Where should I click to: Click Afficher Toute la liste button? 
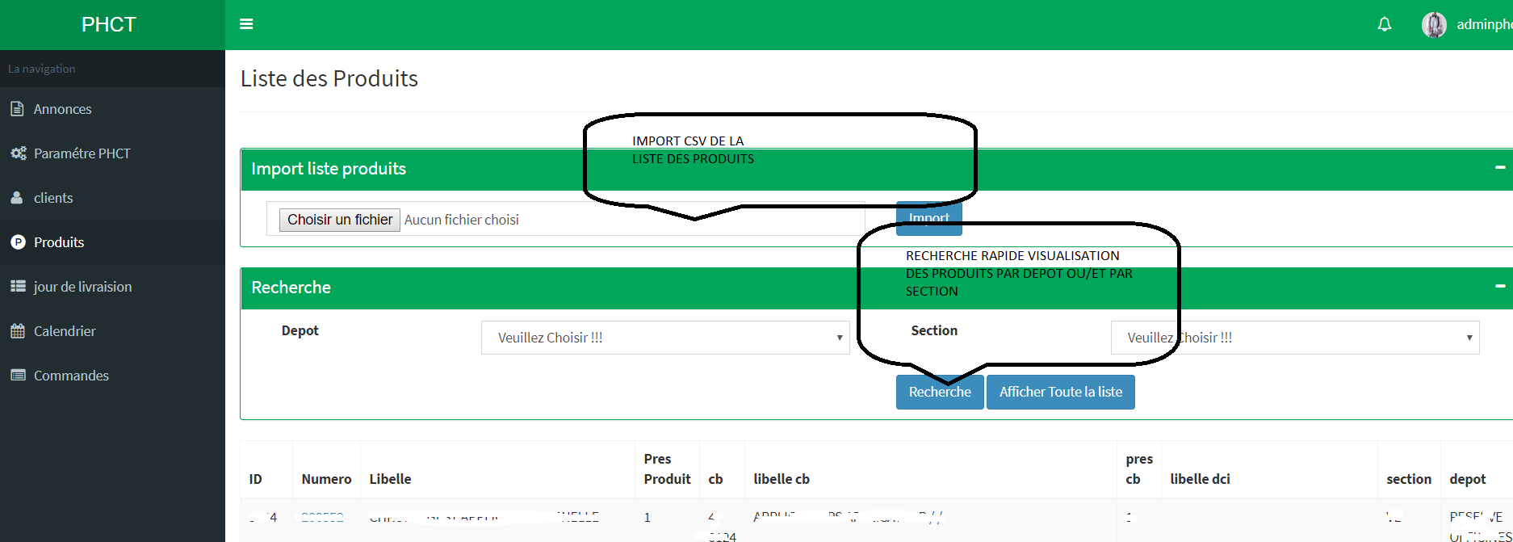click(1060, 392)
